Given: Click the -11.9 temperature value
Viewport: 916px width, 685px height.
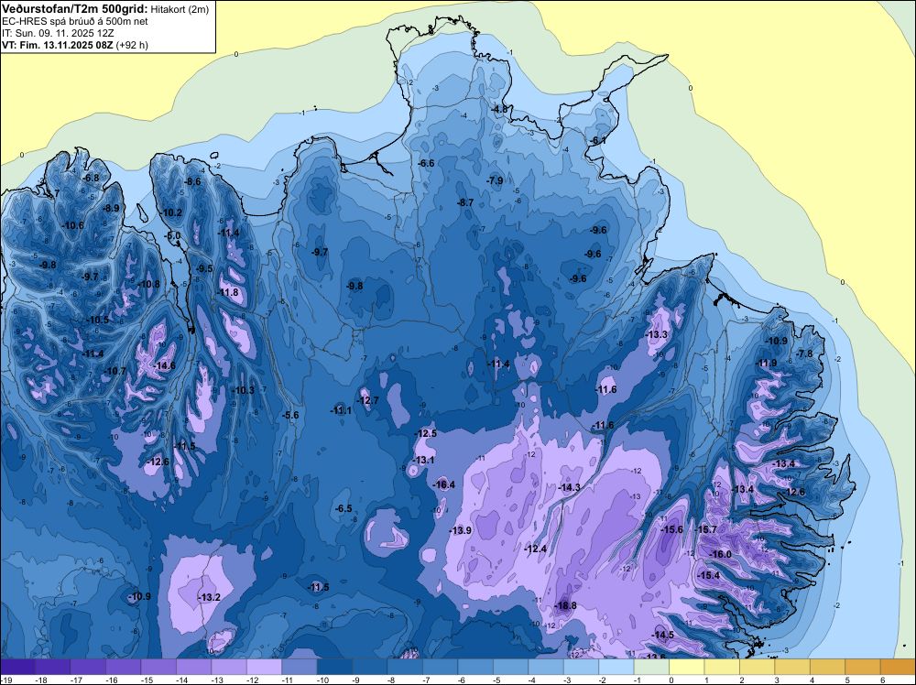Looking at the screenshot, I should (x=766, y=363).
